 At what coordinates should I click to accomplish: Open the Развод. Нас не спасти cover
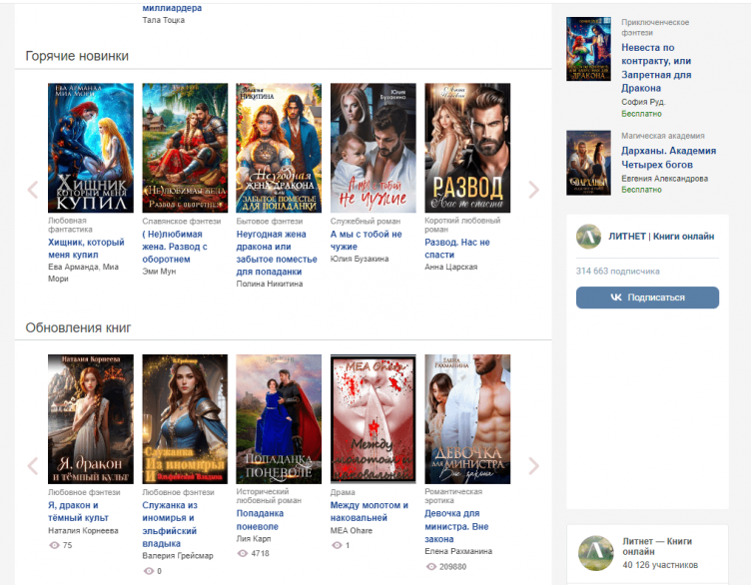(x=467, y=148)
